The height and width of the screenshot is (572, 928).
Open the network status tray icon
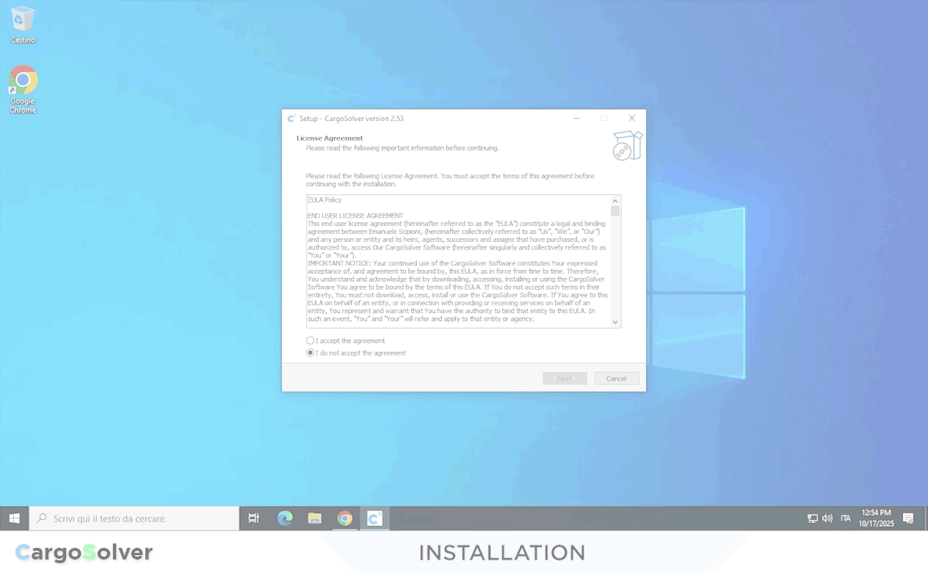click(812, 518)
